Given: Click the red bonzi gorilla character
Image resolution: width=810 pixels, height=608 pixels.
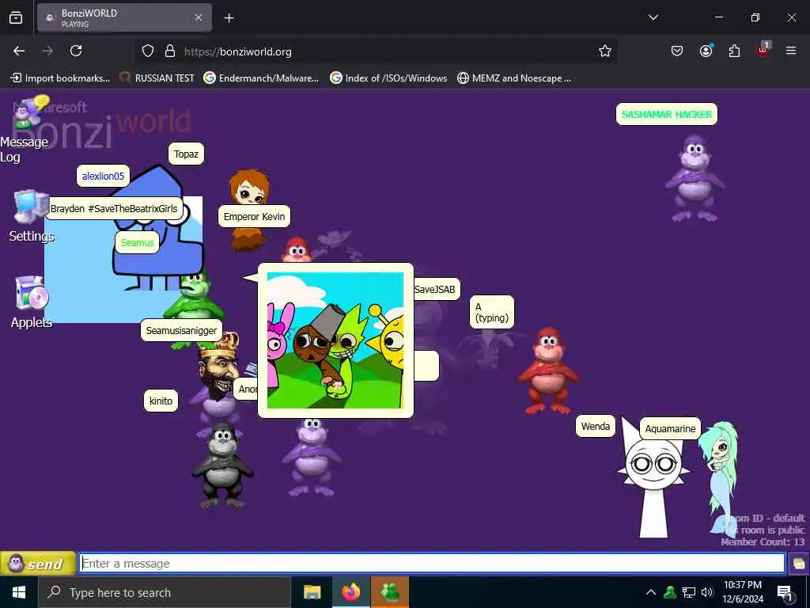Looking at the screenshot, I should point(547,370).
